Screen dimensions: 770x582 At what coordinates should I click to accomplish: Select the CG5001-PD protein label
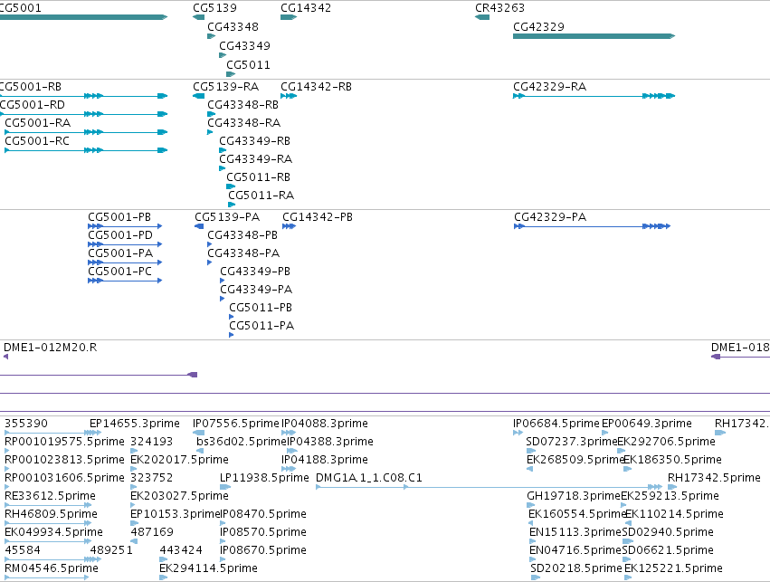click(120, 235)
